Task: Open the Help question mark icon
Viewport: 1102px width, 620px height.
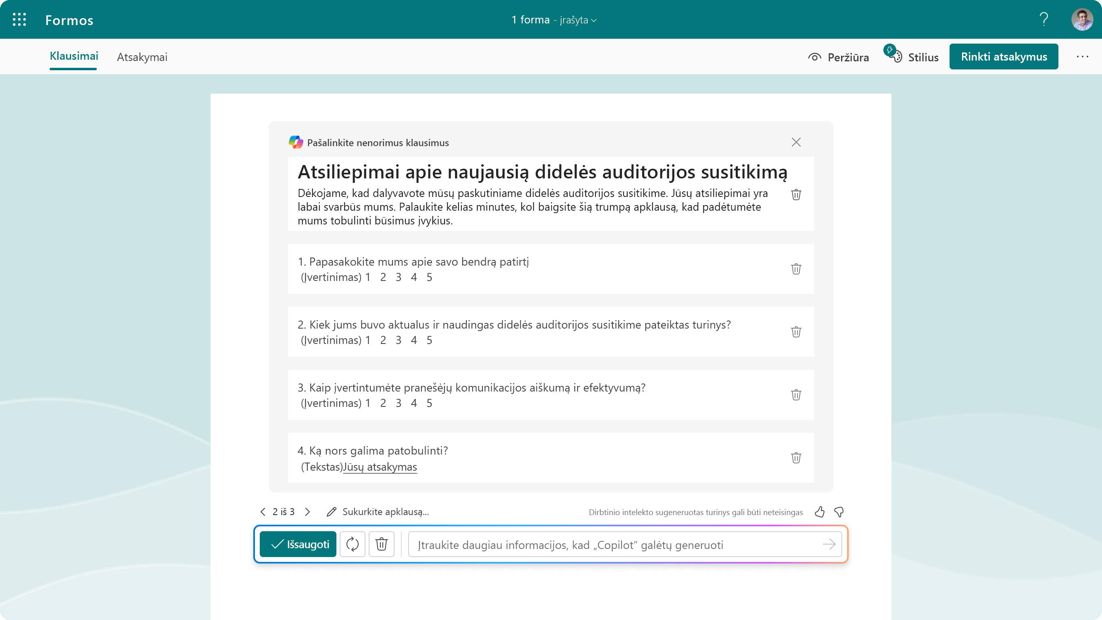Action: click(1044, 19)
